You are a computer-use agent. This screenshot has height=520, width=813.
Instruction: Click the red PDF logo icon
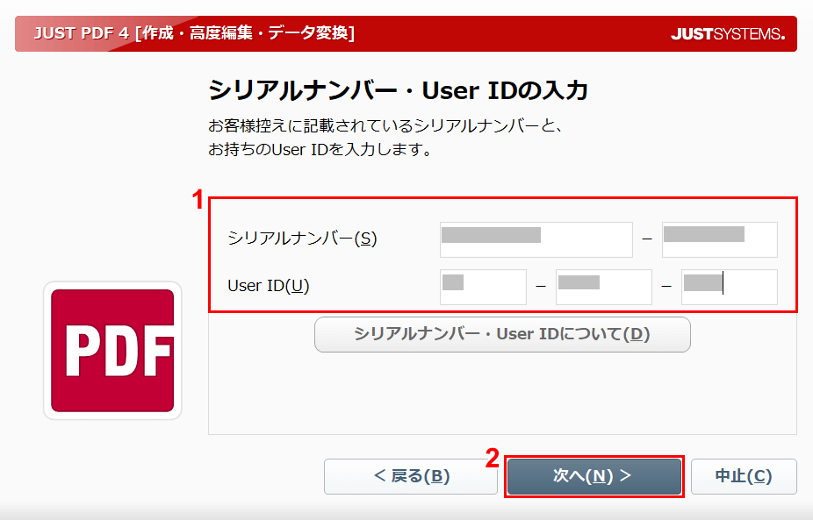click(112, 351)
